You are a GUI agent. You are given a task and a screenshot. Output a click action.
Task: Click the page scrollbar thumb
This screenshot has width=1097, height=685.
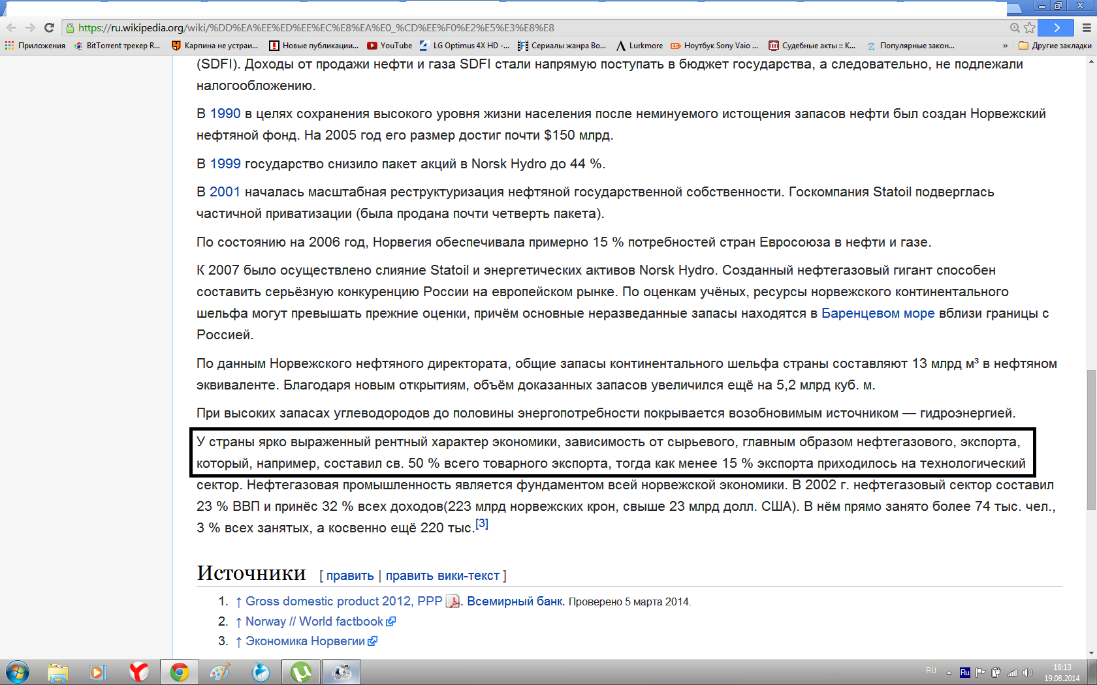tap(1091, 440)
